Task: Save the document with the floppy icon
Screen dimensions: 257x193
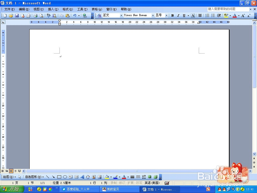Action: (x=17, y=16)
